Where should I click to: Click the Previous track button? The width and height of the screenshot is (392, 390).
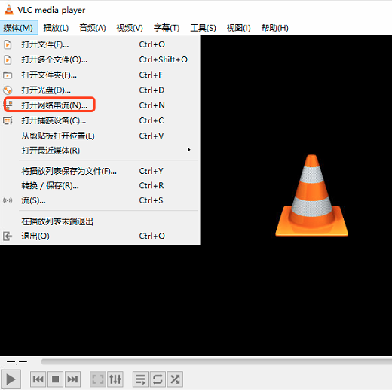pos(38,379)
